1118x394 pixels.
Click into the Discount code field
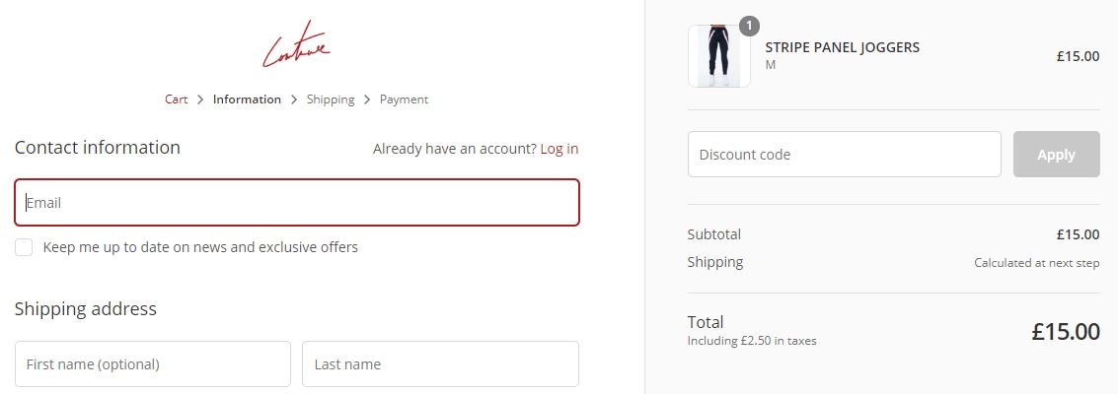[x=844, y=155]
